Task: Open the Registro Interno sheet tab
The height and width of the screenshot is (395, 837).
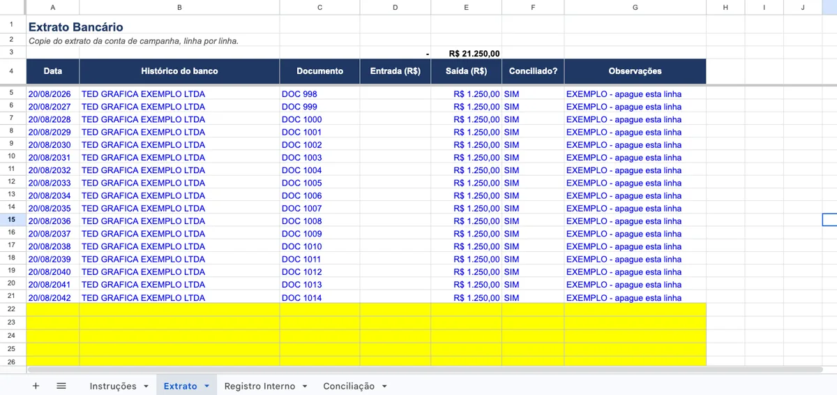Action: [259, 386]
